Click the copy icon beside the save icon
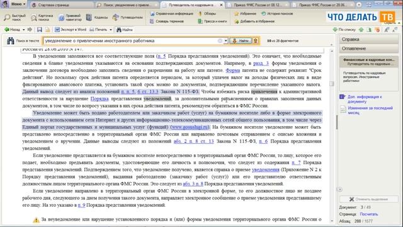Screen dimensions: 403x227 [48, 30]
